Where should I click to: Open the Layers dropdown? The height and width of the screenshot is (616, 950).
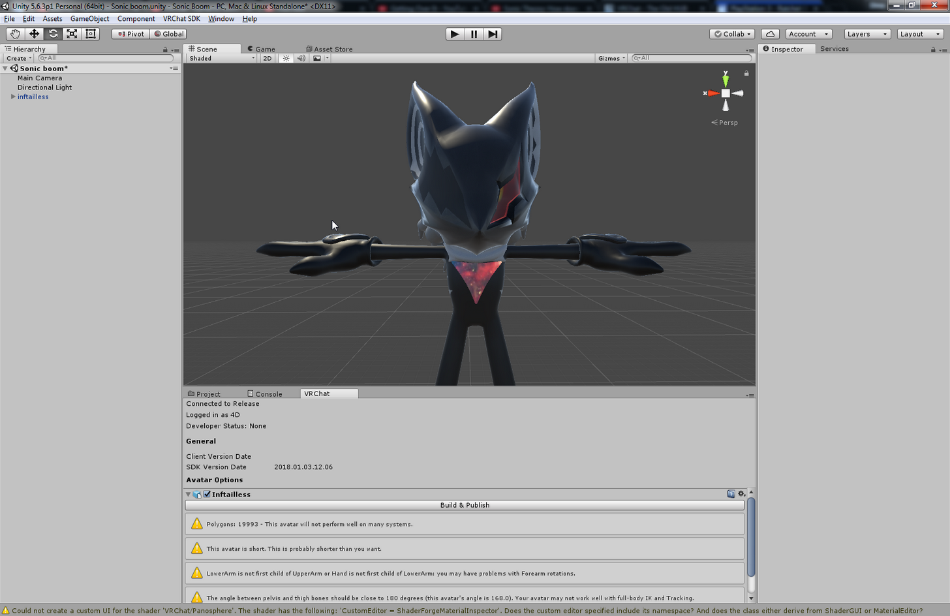coord(867,34)
